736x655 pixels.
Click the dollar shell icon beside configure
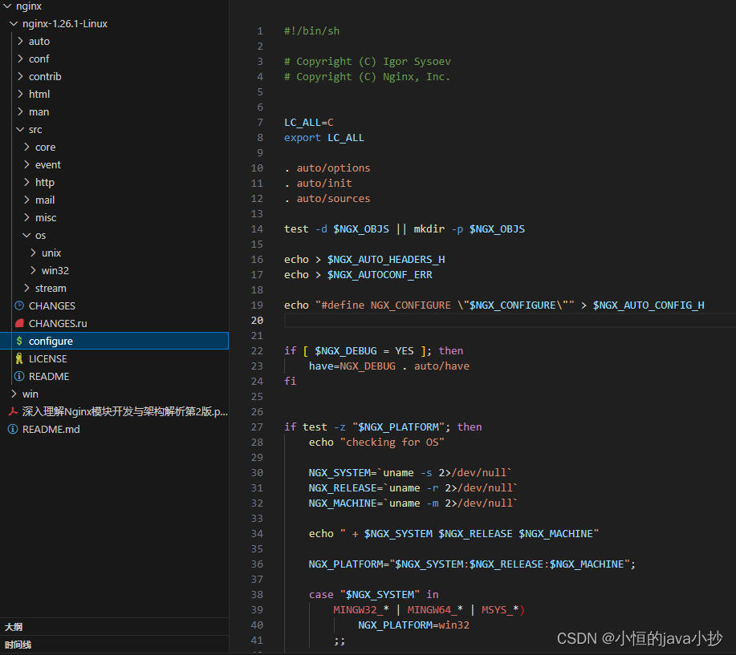click(x=19, y=341)
